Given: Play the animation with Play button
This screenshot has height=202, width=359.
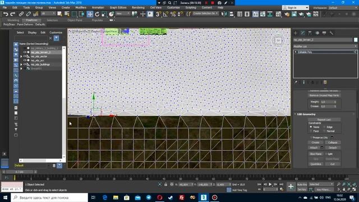Looking at the screenshot, I should [x=270, y=185].
